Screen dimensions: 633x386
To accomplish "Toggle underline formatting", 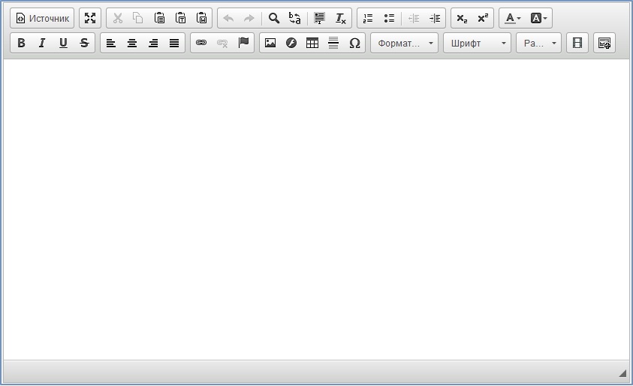I will coord(63,43).
